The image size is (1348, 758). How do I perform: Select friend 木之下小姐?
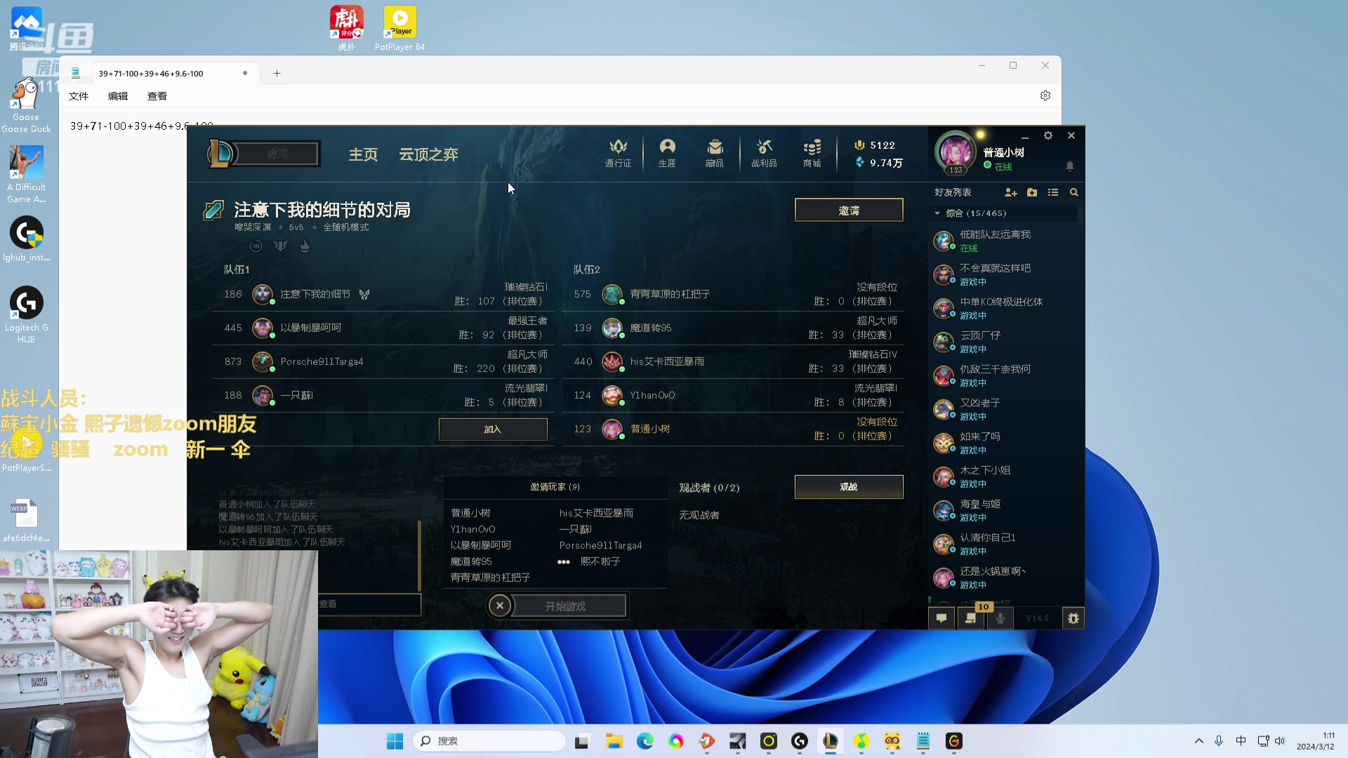1004,477
